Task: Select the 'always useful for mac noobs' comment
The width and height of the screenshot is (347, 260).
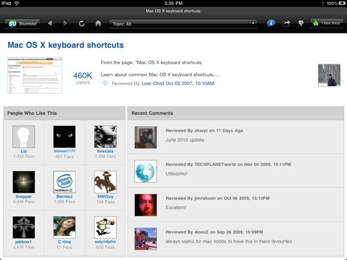Action: click(229, 242)
